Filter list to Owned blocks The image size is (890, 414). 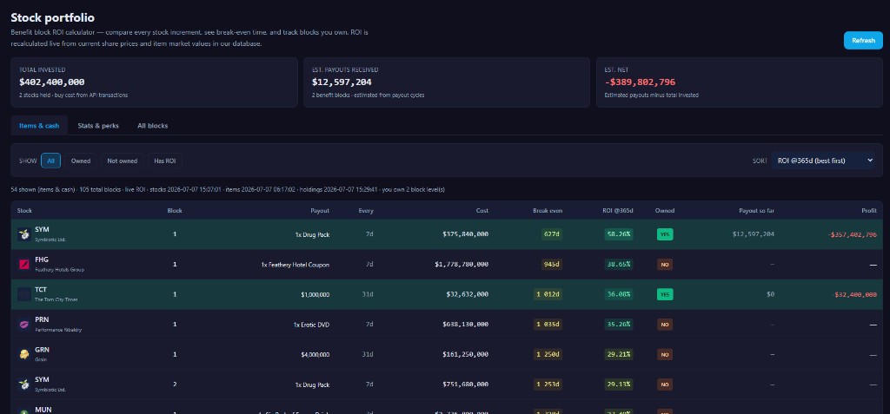pos(81,161)
